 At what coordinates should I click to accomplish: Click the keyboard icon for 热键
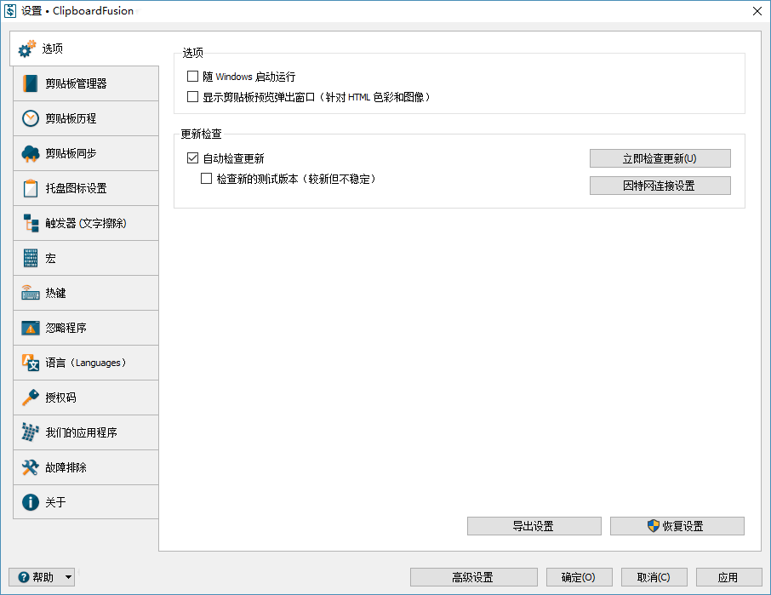(x=30, y=293)
